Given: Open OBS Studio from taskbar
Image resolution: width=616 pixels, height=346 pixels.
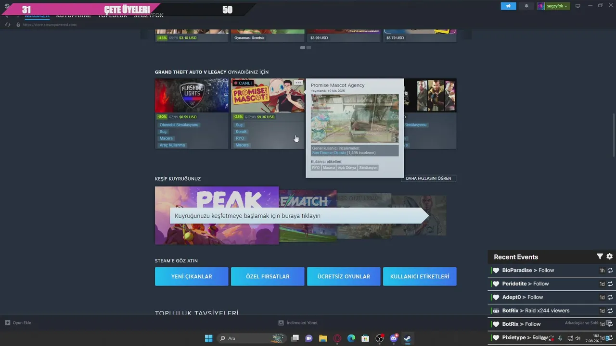Looking at the screenshot, I should coord(379,338).
